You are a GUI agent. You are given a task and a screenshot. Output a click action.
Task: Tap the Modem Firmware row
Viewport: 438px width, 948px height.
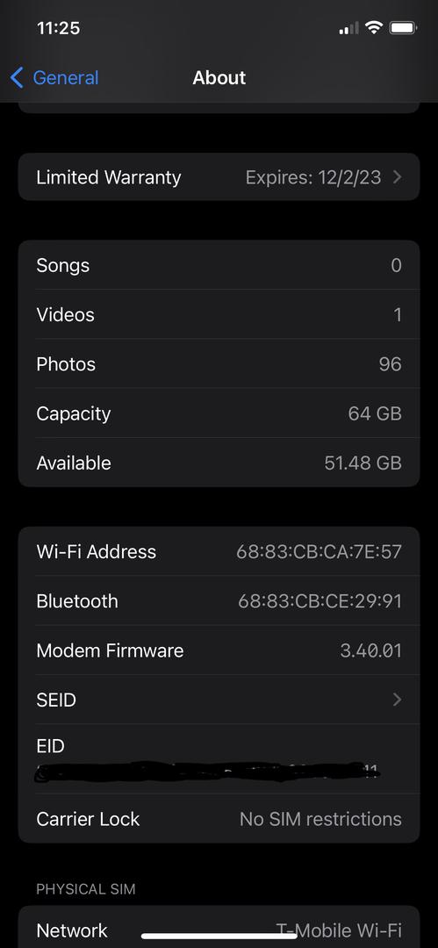[219, 650]
